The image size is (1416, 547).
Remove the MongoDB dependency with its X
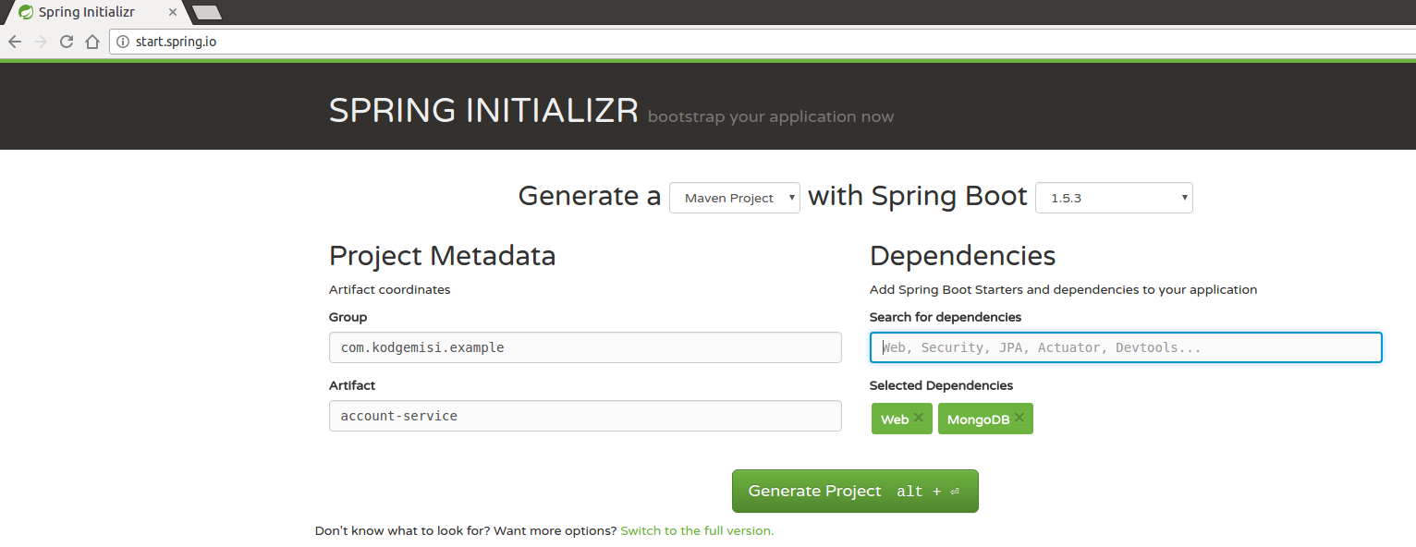1019,418
